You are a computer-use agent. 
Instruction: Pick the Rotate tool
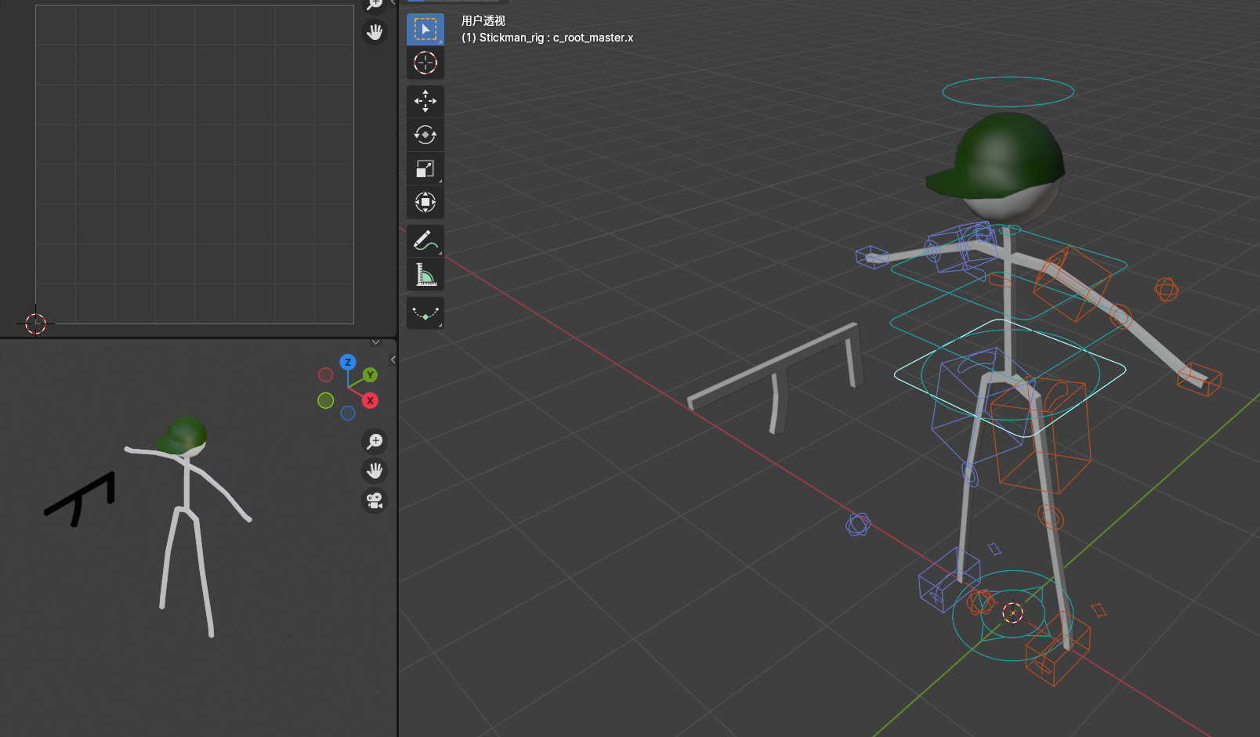(425, 135)
